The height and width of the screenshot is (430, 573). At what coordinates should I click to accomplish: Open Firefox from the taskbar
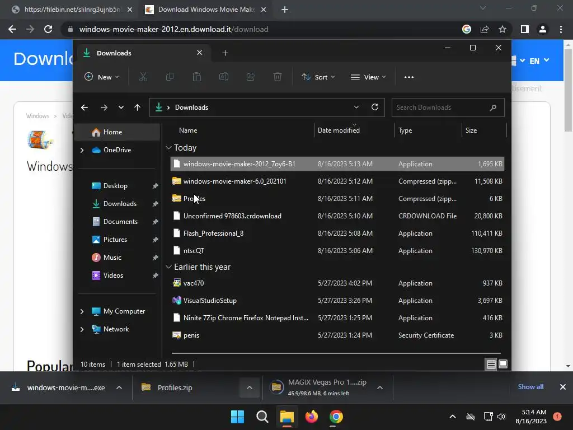click(x=311, y=417)
